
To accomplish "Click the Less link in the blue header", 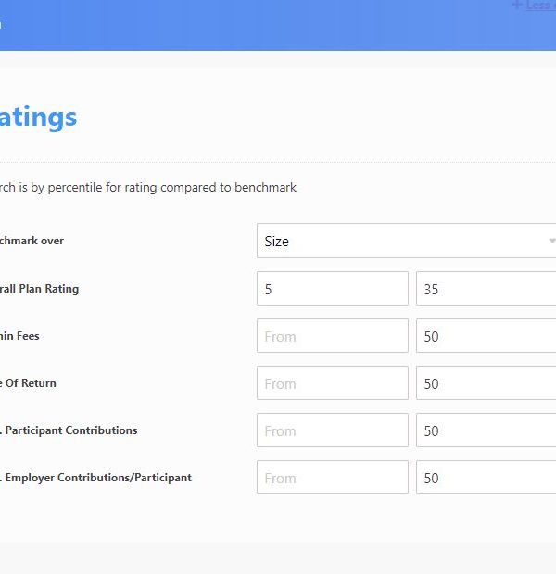I will [x=540, y=6].
